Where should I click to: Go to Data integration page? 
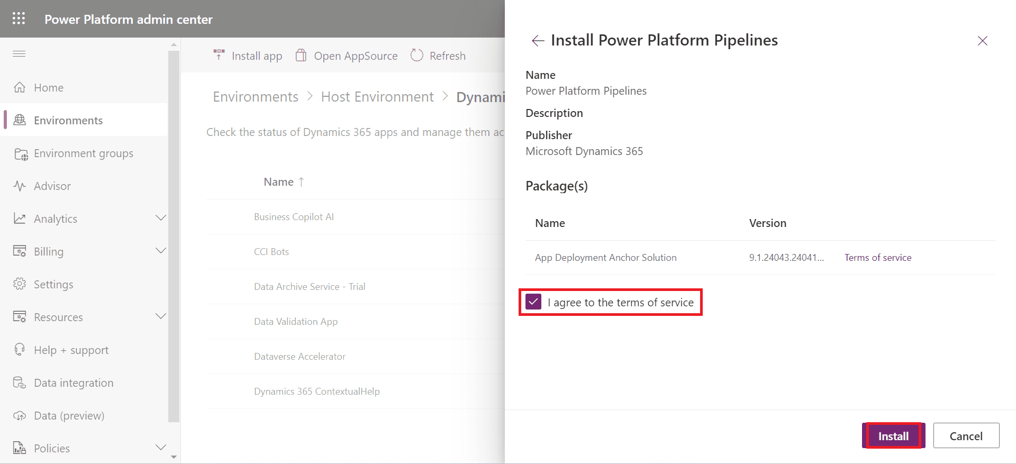[74, 383]
